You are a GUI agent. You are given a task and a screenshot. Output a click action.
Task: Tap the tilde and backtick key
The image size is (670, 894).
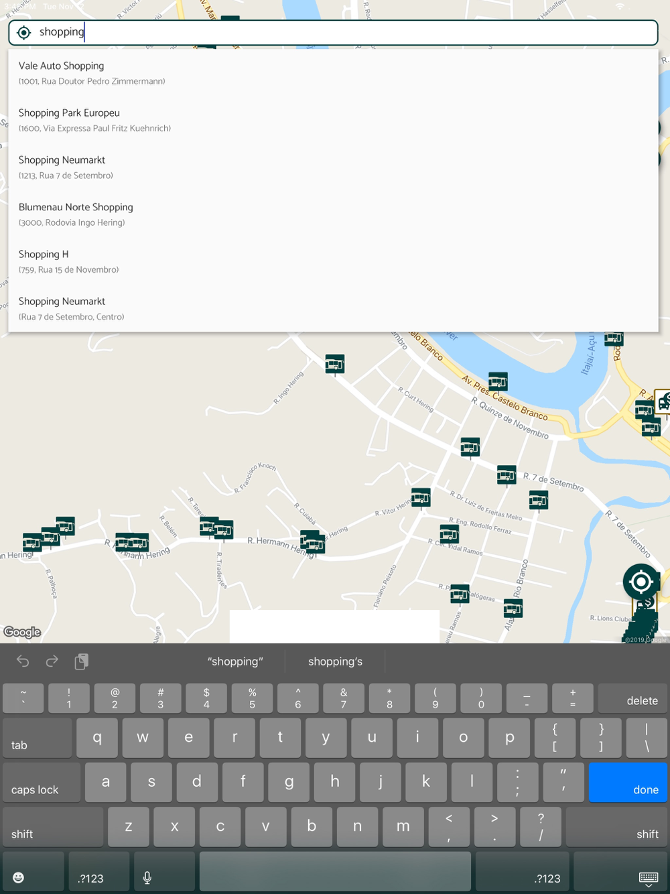coord(23,698)
